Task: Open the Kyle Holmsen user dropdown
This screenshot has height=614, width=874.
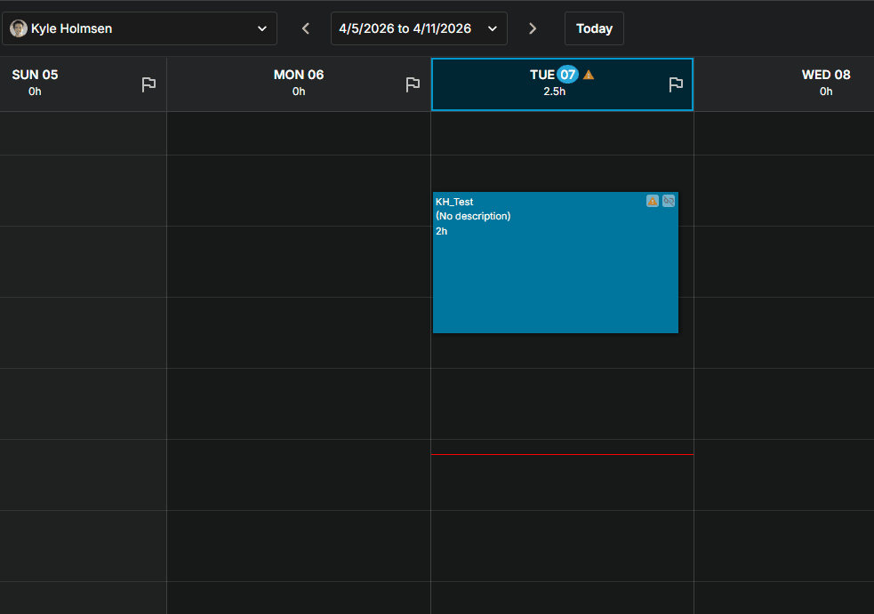Action: tap(140, 28)
